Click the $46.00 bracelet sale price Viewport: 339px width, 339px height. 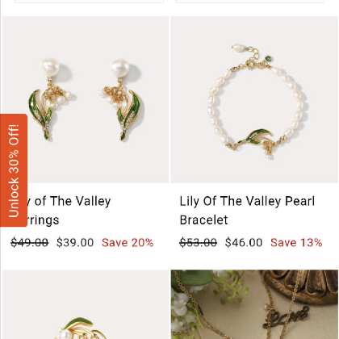click(244, 243)
